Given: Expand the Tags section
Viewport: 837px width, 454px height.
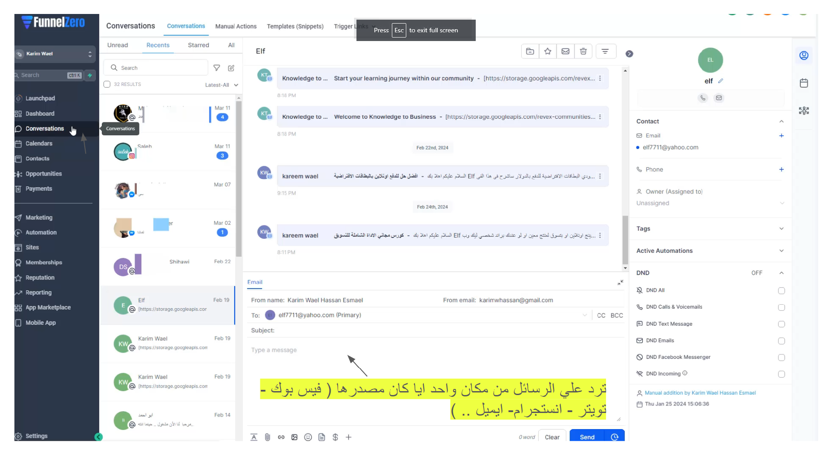Looking at the screenshot, I should [781, 228].
